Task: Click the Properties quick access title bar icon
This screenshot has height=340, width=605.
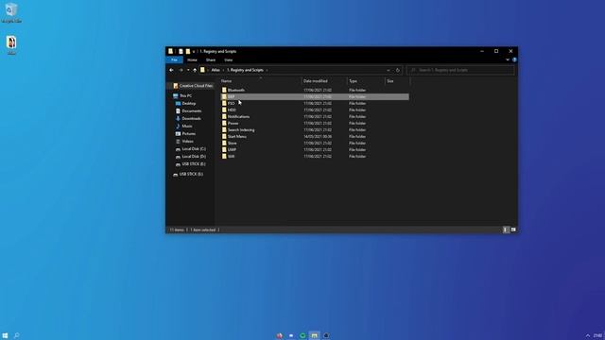Action: (181, 51)
